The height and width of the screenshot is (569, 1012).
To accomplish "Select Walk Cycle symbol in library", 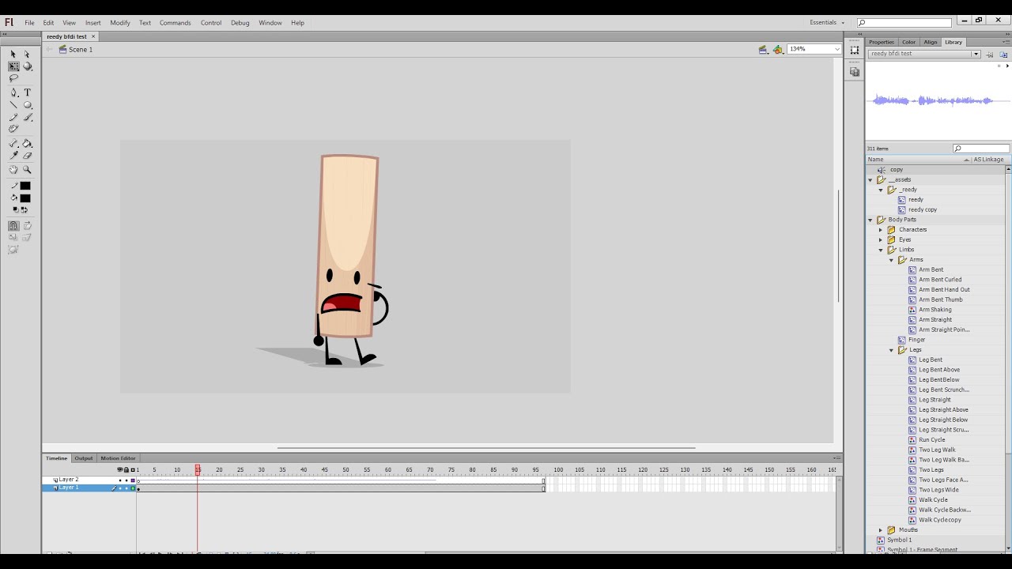I will click(x=933, y=500).
